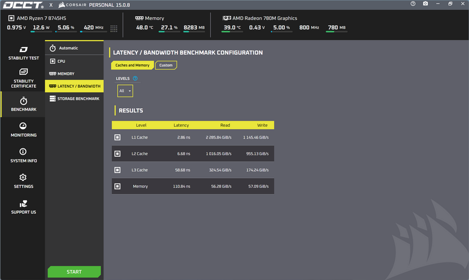Click Memory write value 57.09 GiB/s
This screenshot has height=280, width=469.
click(258, 186)
